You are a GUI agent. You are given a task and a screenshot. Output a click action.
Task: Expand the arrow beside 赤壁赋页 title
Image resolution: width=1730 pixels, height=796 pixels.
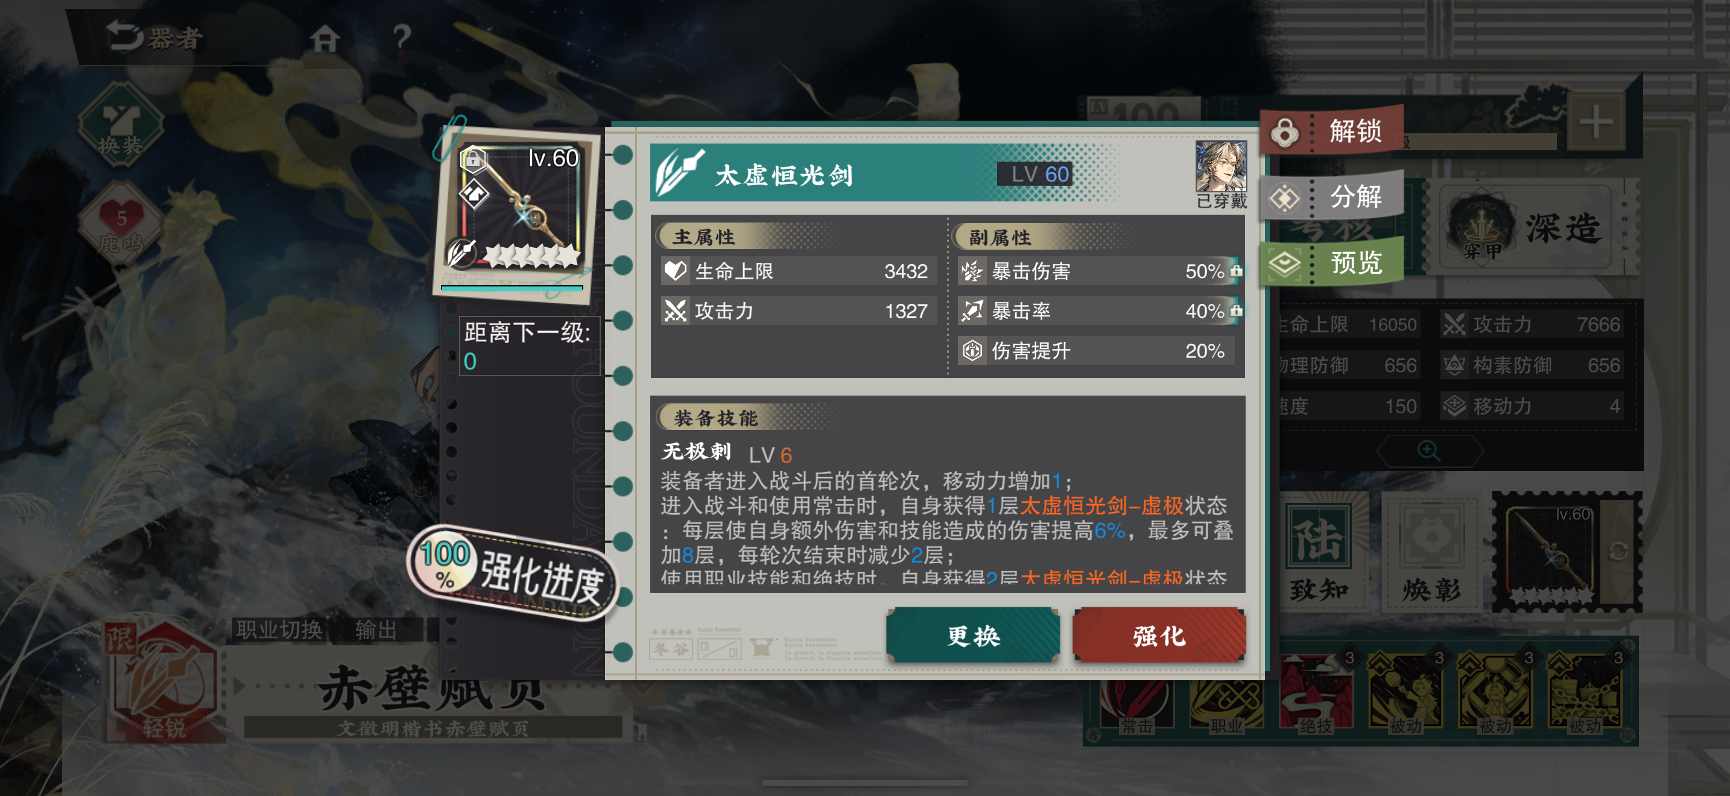point(238,686)
